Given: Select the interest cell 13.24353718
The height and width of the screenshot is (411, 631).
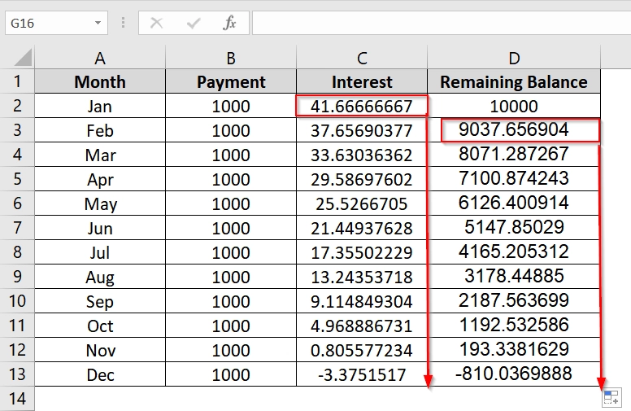Looking at the screenshot, I should [362, 277].
